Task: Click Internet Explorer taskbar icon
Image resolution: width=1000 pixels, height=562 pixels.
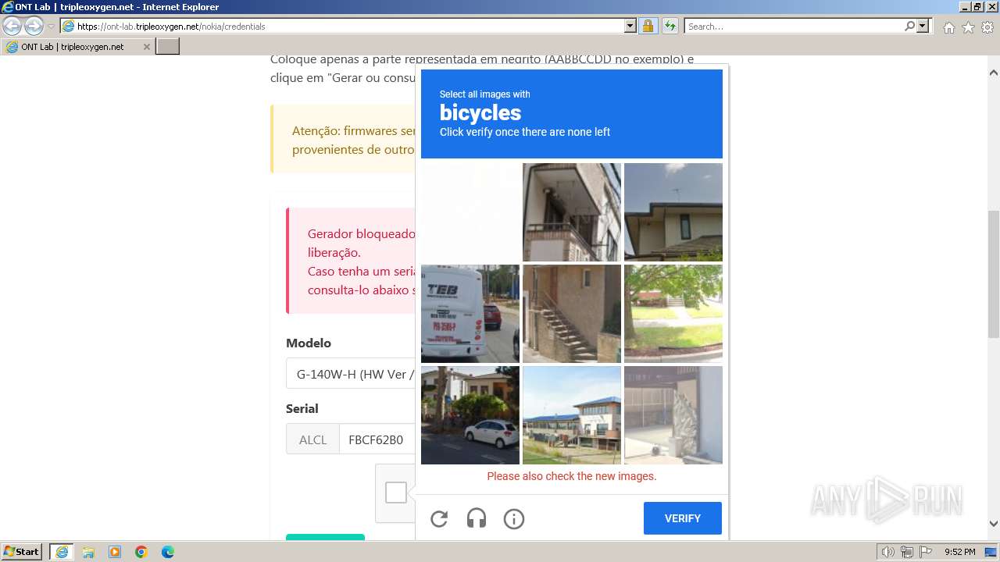Action: point(61,552)
